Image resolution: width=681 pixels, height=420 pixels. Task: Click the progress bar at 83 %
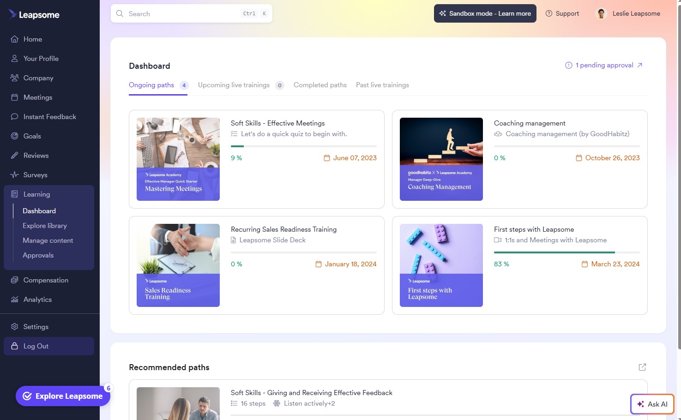coord(567,252)
